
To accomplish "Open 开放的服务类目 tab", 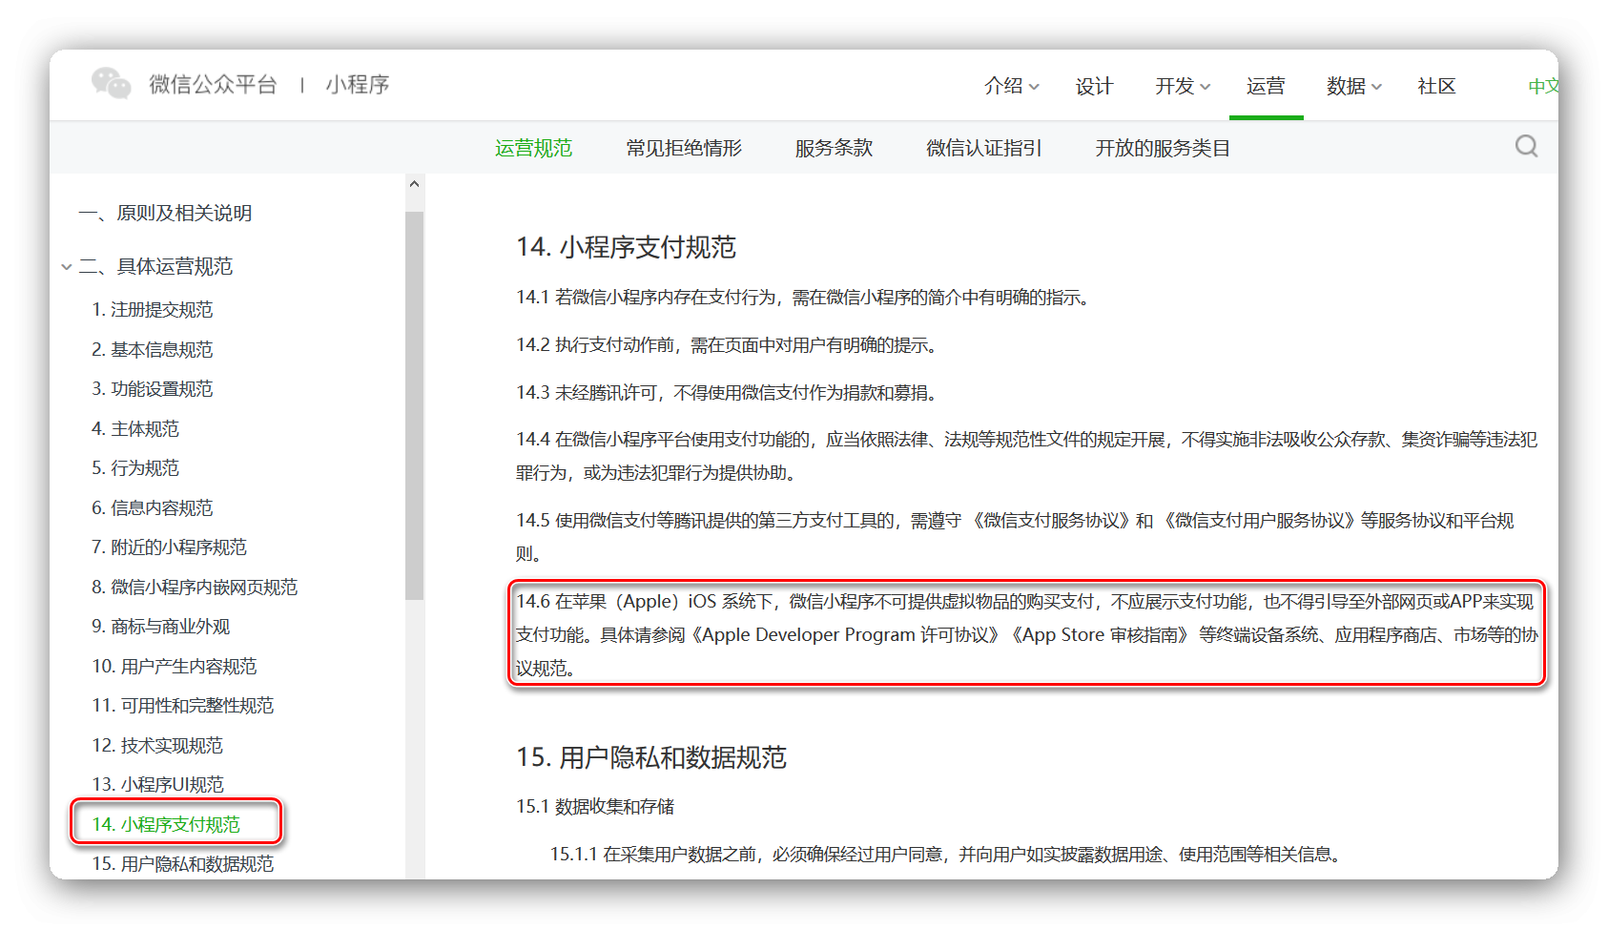I will click(x=1162, y=148).
